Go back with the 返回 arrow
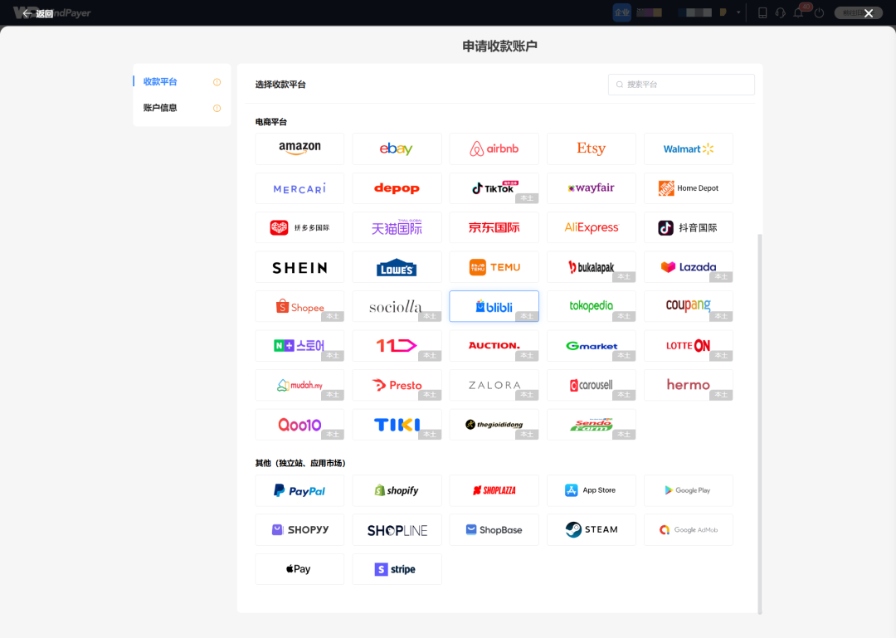 point(37,13)
